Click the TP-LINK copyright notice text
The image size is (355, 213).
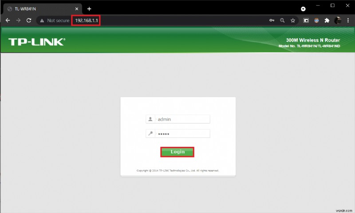point(178,170)
